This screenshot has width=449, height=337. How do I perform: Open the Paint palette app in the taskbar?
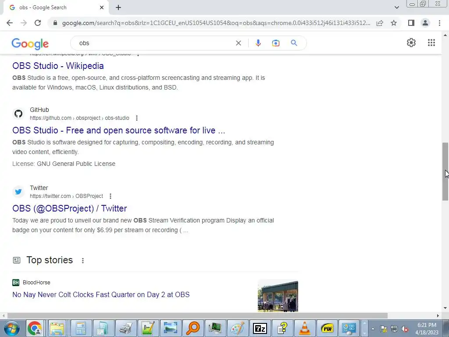pyautogui.click(x=237, y=328)
